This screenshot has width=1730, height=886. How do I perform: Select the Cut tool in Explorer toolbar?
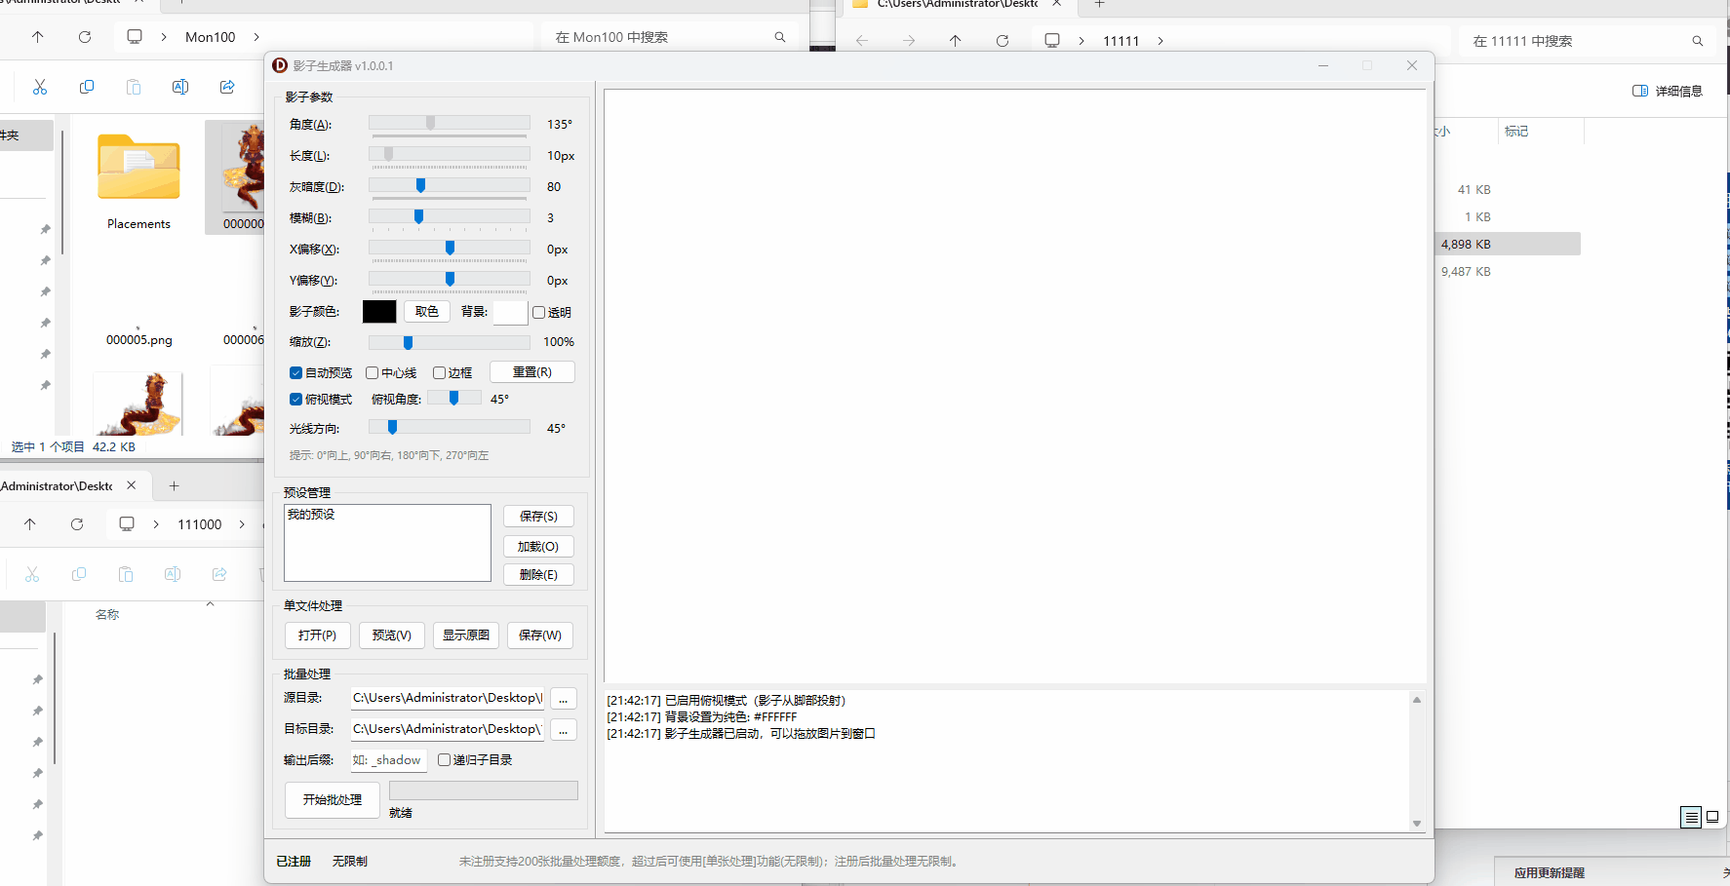point(40,87)
